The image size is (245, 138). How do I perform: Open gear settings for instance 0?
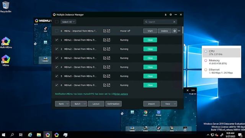point(175,31)
